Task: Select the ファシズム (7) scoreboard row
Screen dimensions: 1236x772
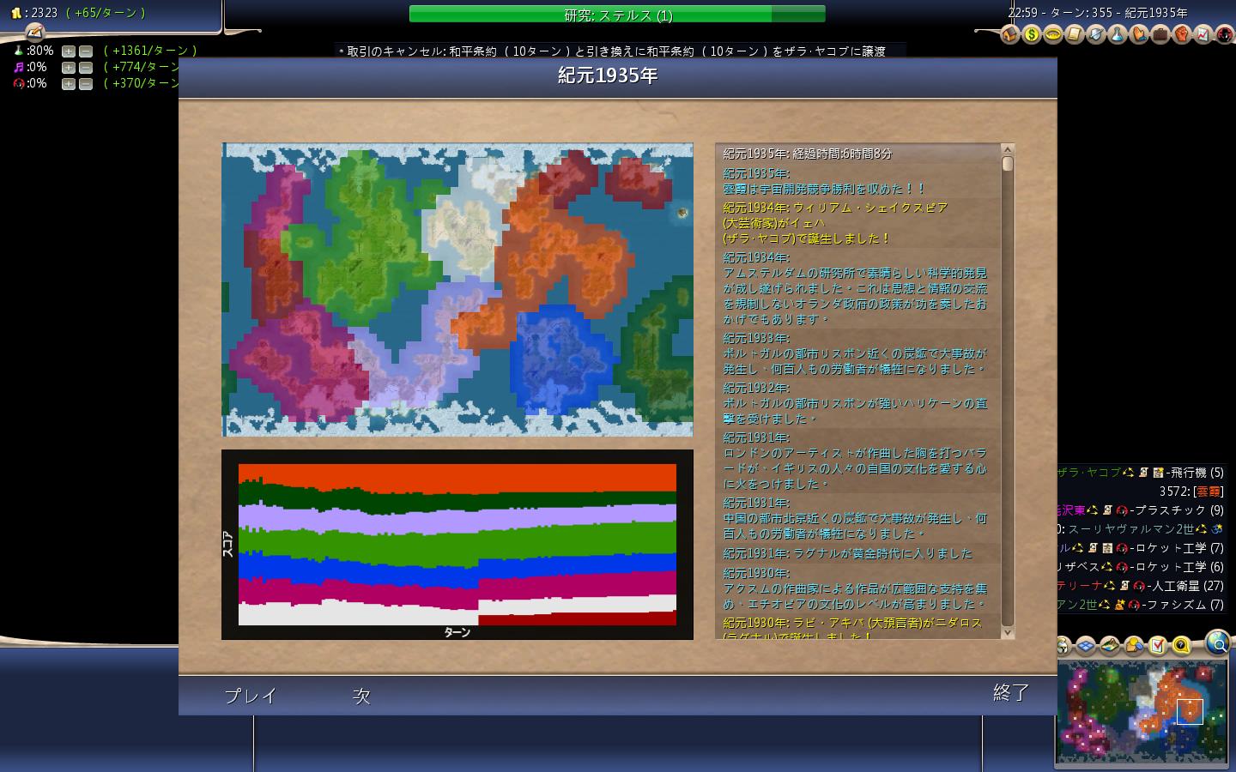Action: pos(1141,605)
